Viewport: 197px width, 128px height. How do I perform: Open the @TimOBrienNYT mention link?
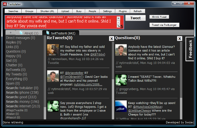(72, 77)
